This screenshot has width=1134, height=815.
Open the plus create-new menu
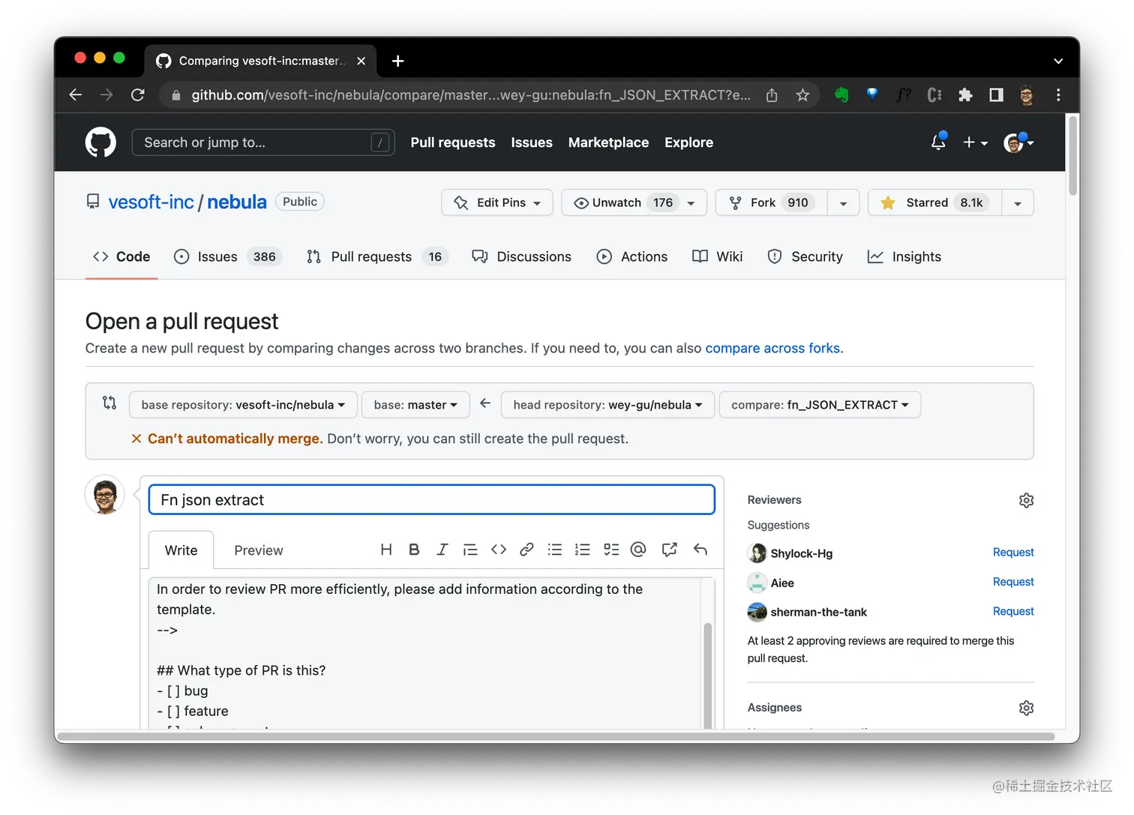click(975, 142)
